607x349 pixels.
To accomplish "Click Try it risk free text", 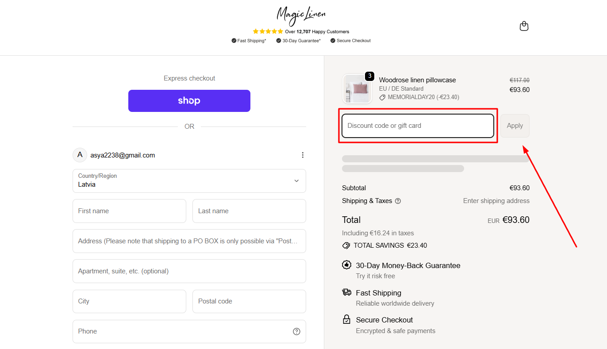I will [376, 276].
